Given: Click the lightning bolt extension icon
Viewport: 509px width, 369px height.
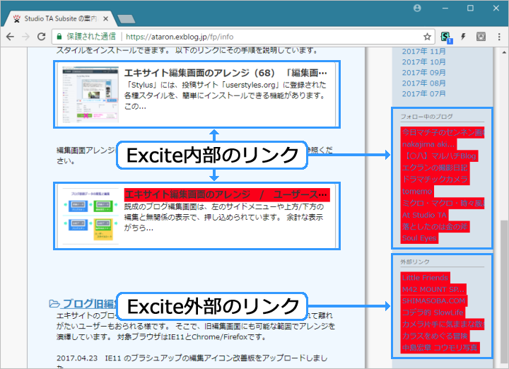Looking at the screenshot, I should coord(463,37).
